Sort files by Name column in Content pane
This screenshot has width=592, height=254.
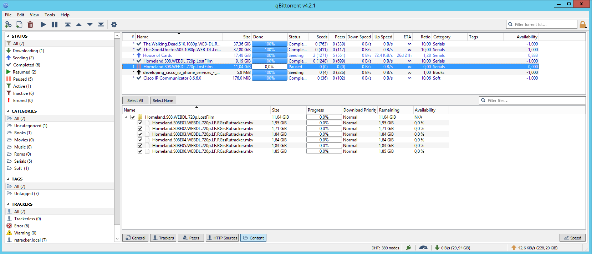197,110
